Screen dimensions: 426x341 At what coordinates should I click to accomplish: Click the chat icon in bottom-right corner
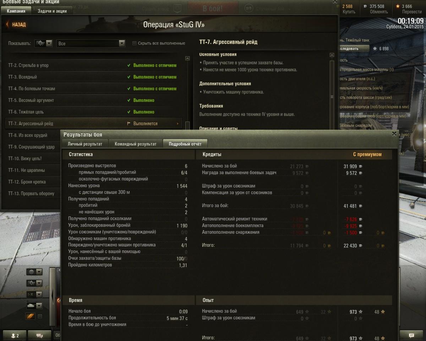point(411,335)
